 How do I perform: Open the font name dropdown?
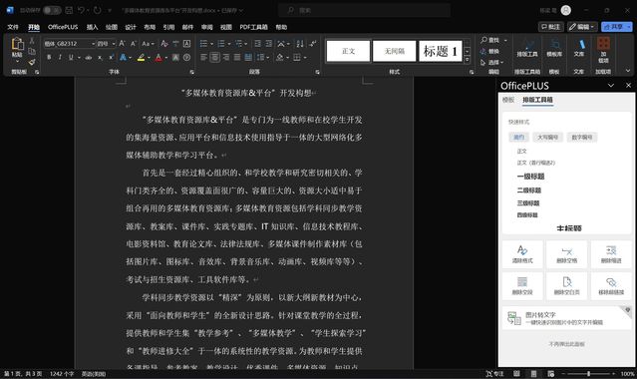(93, 44)
